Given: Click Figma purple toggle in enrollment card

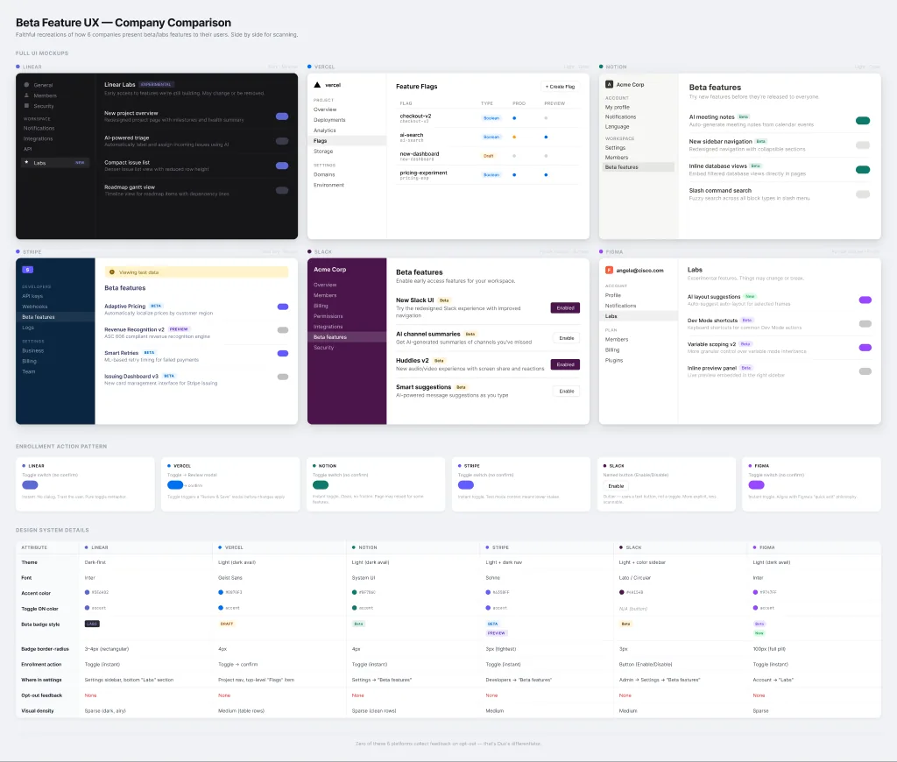Looking at the screenshot, I should tap(756, 485).
